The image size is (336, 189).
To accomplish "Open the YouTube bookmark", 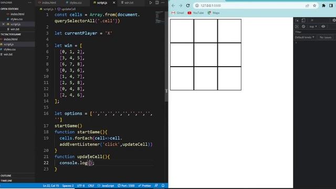I will click(196, 13).
